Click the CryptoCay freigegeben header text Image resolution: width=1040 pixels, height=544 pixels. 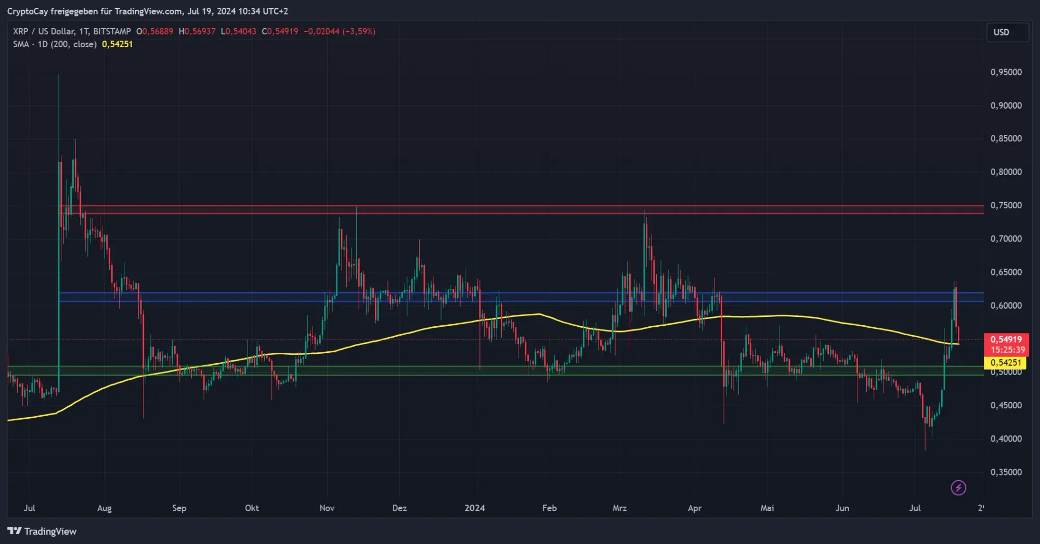point(147,11)
